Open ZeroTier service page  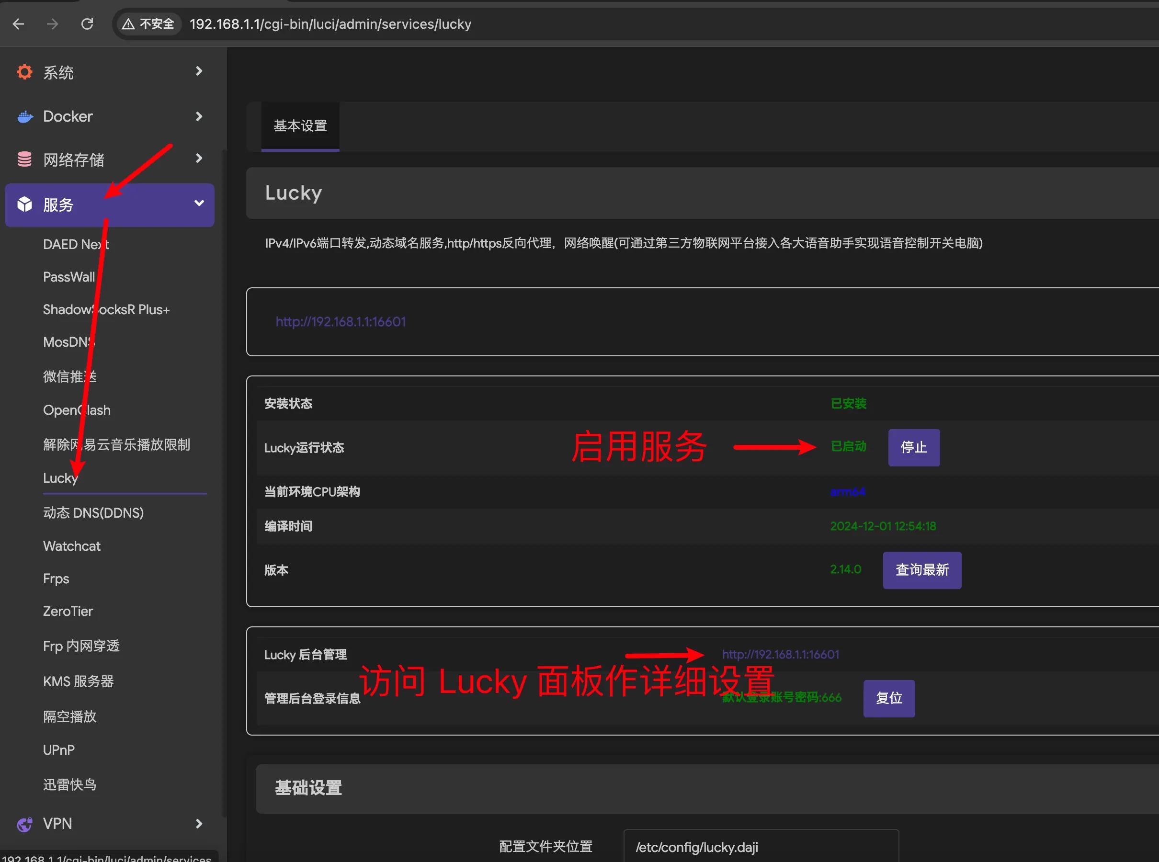tap(68, 611)
